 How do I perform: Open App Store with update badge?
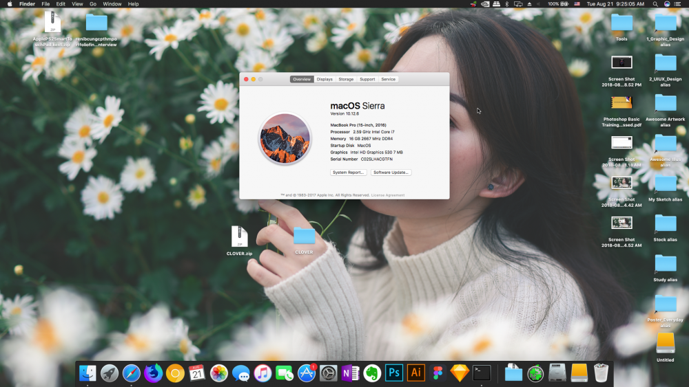coord(307,373)
